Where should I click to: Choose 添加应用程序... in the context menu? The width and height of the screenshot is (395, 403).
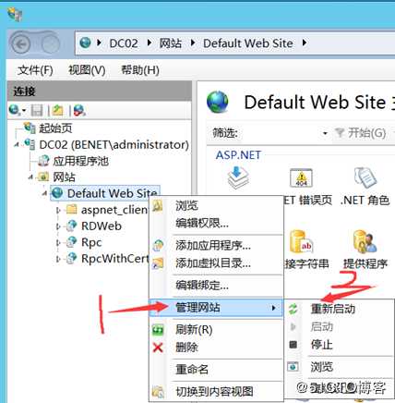pos(216,246)
